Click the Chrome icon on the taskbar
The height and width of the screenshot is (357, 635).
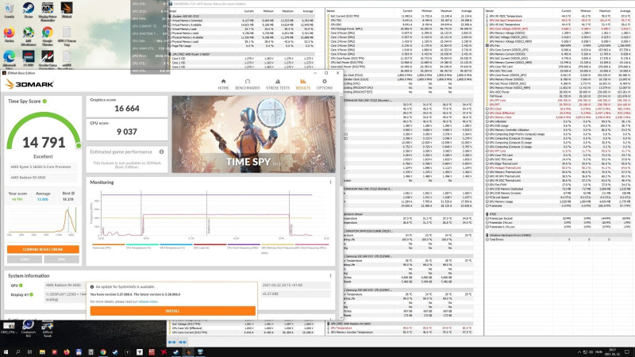tap(103, 352)
